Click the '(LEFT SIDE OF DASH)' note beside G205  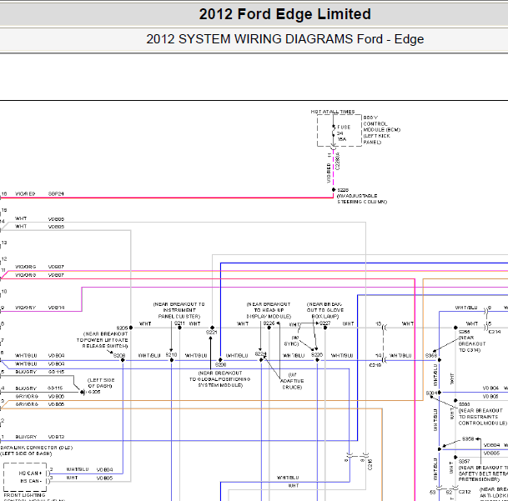(x=101, y=383)
